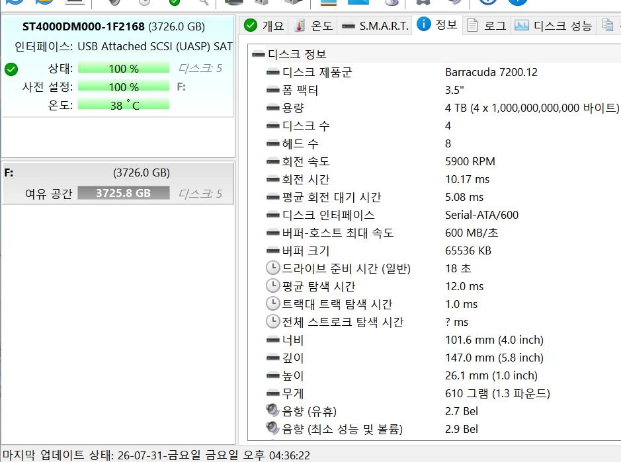621x462 pixels.
Task: Click the disk icon beside 깊이
Action: point(273,358)
